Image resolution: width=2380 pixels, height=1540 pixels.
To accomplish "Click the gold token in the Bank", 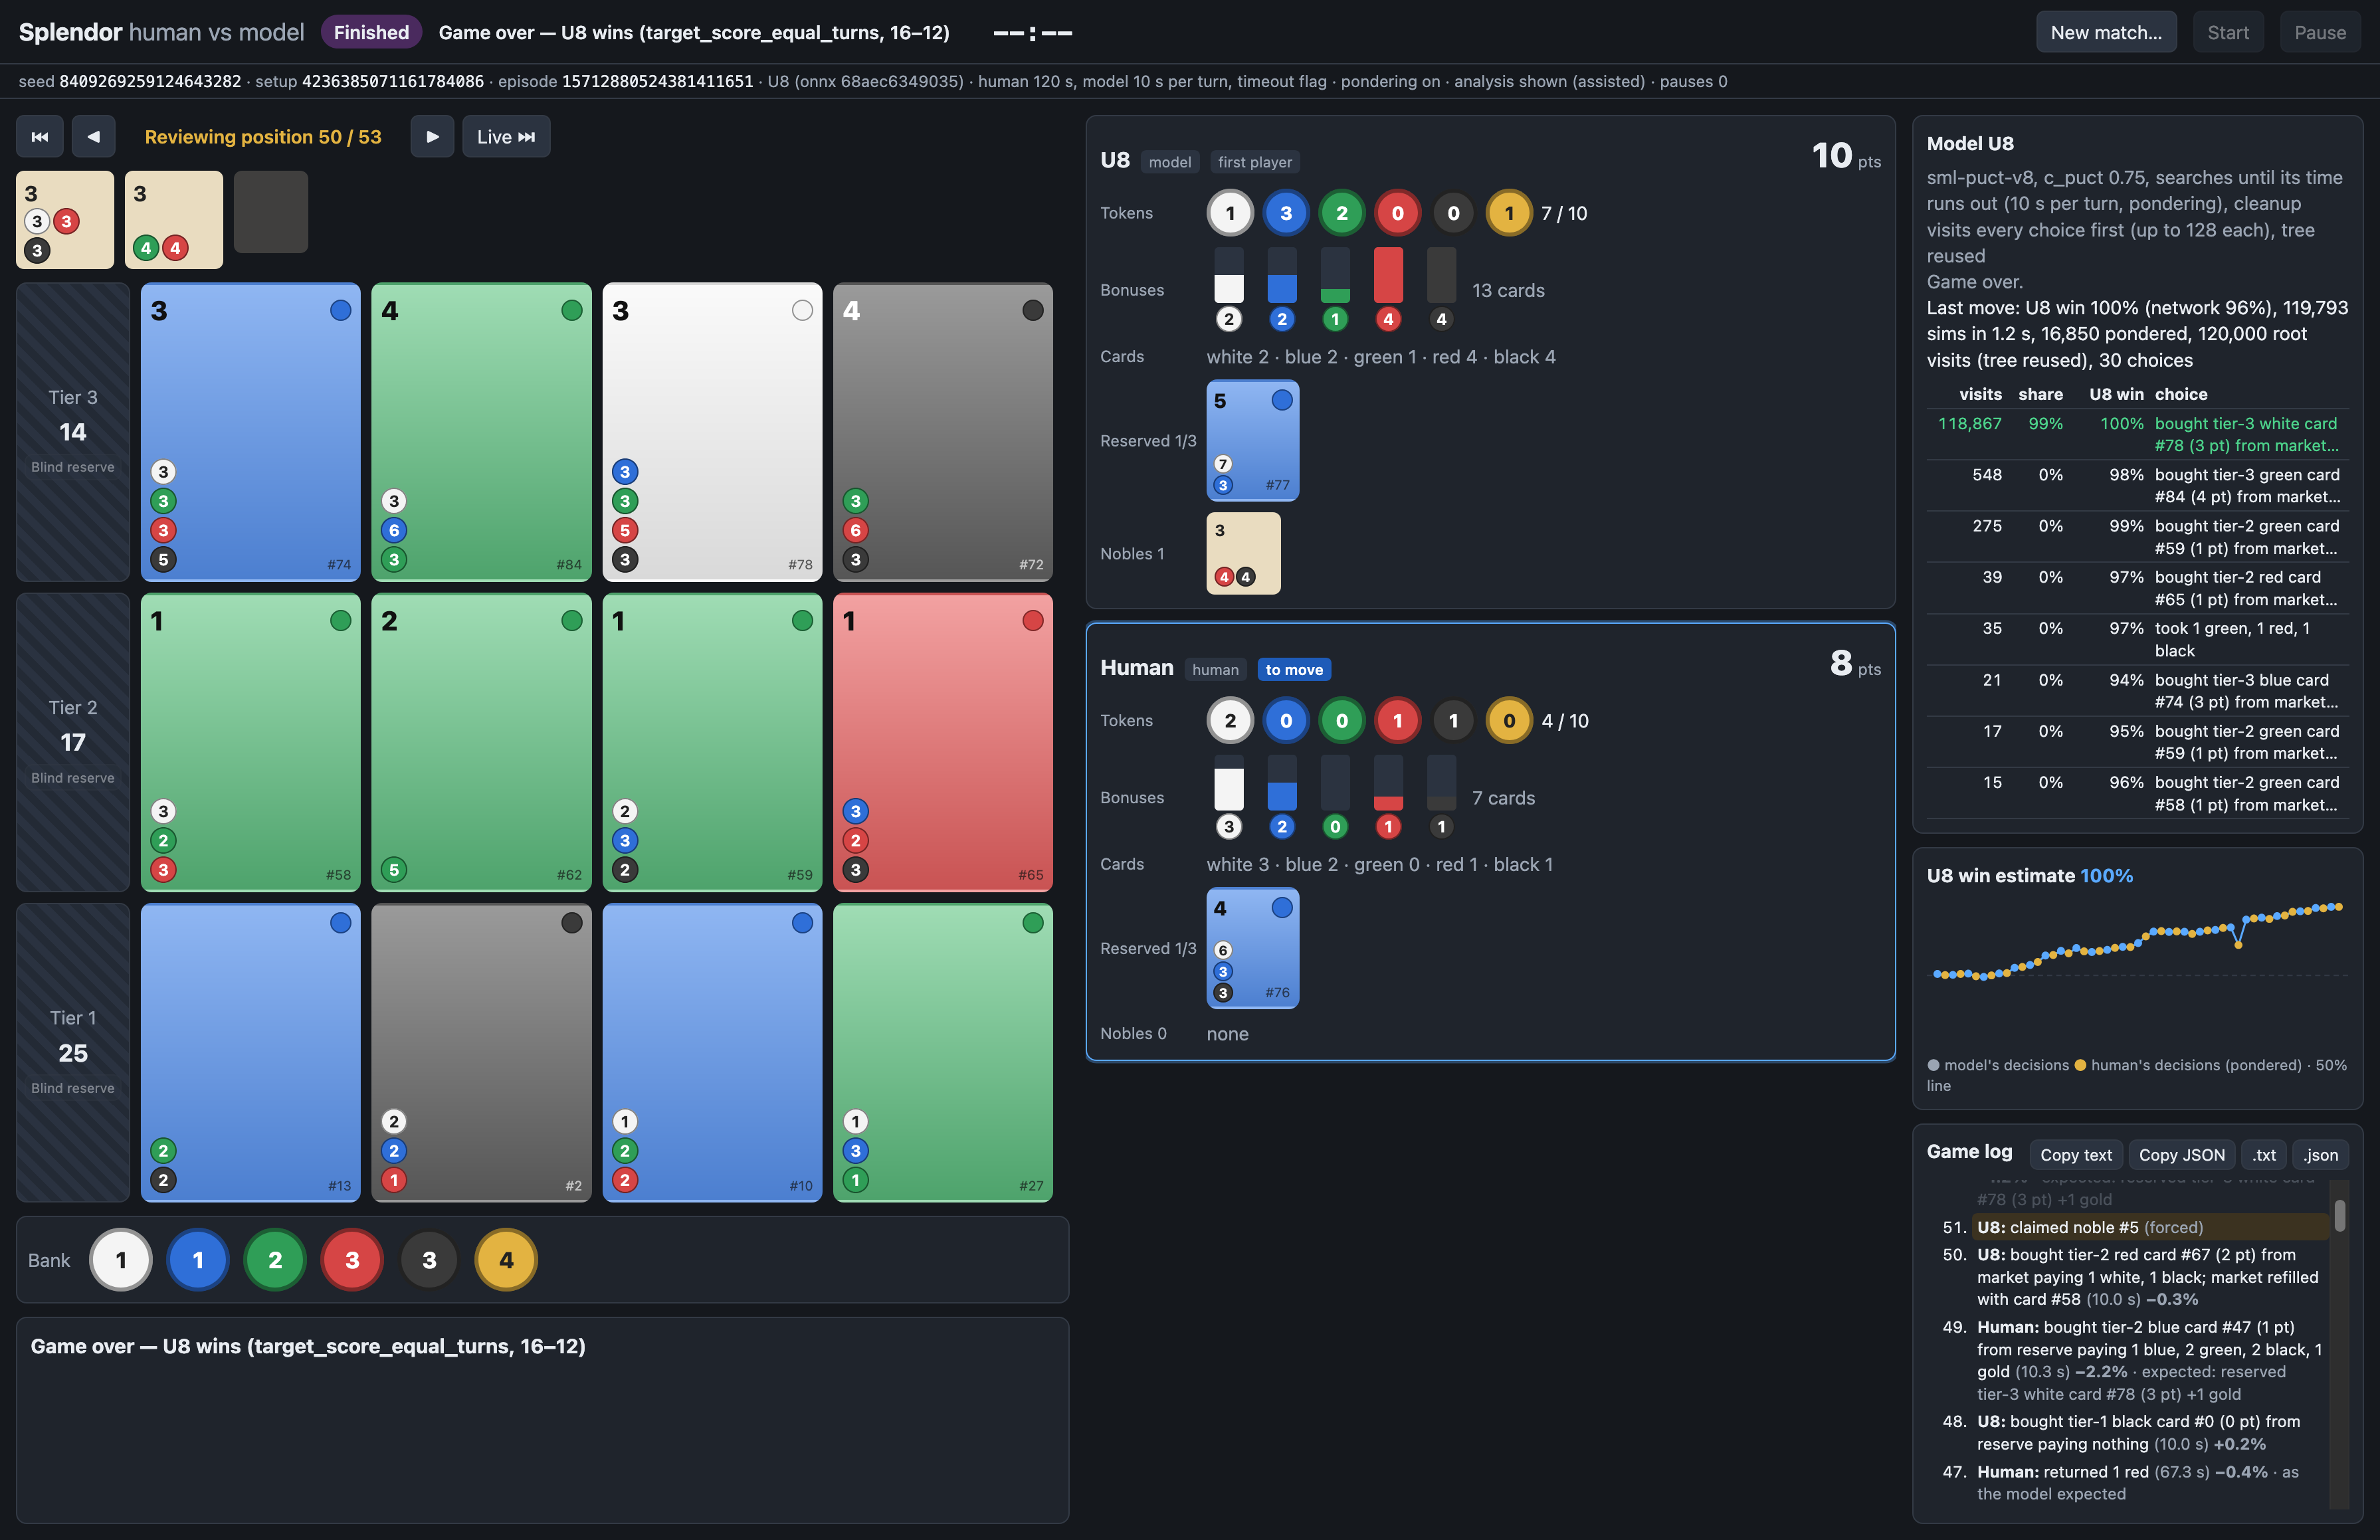I will coord(506,1260).
